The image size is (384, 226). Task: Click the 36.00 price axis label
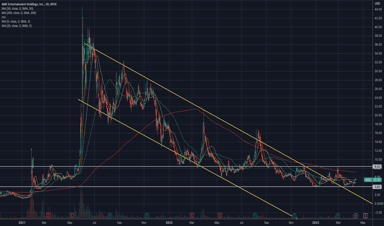point(378,44)
